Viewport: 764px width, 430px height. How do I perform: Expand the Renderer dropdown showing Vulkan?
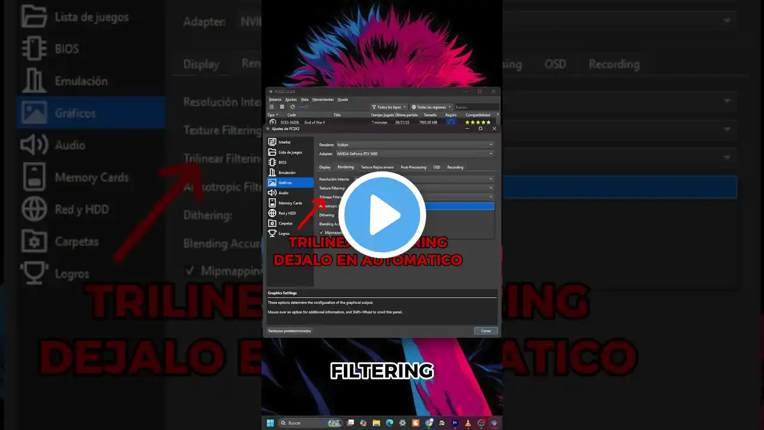click(x=415, y=145)
